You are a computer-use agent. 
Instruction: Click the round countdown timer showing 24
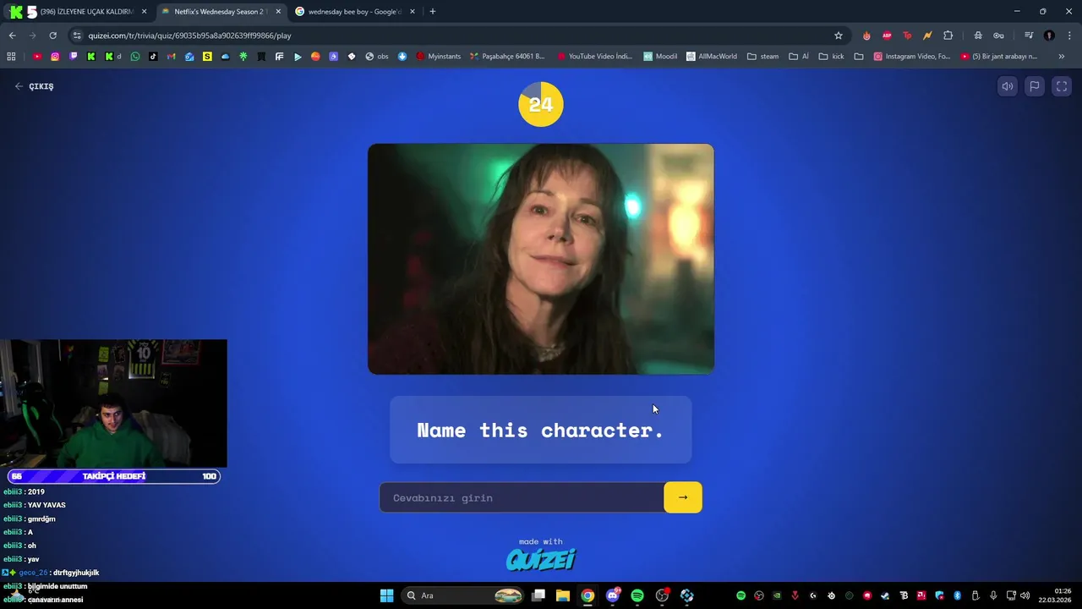point(541,104)
